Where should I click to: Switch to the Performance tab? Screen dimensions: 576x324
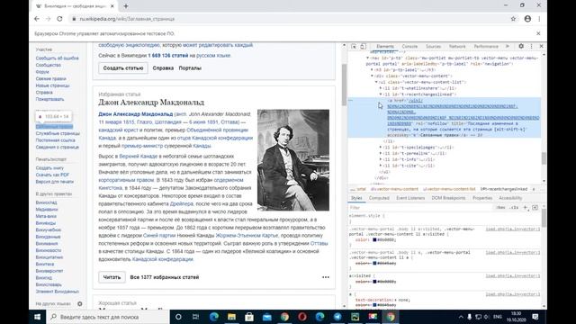[x=486, y=47]
